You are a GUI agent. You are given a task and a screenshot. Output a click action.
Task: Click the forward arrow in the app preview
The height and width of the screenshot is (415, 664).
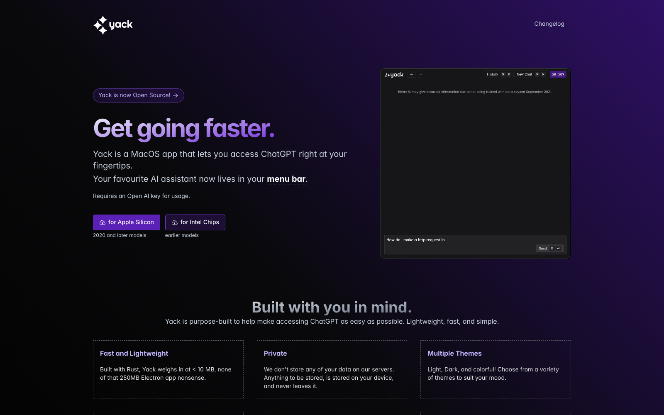[x=421, y=75]
